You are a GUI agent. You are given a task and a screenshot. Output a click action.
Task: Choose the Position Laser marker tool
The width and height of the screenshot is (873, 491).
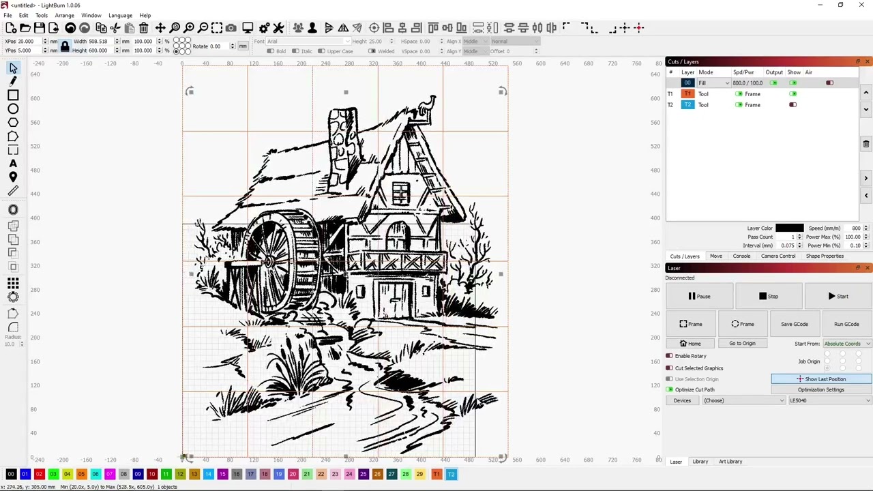pyautogui.click(x=13, y=177)
